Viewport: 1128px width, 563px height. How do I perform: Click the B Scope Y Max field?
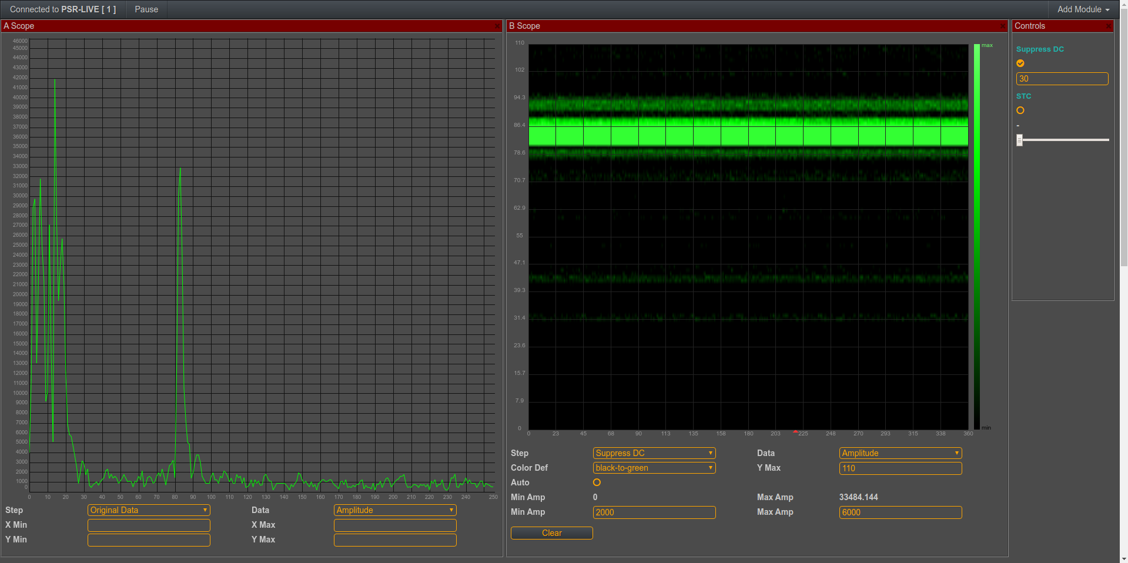point(900,468)
